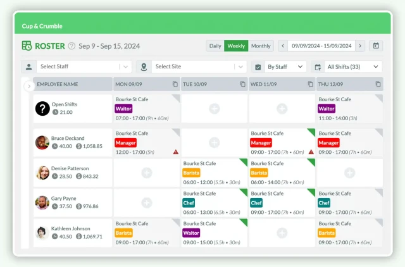The image size is (405, 267).
Task: Select the Weekly view toggle
Action: click(236, 46)
